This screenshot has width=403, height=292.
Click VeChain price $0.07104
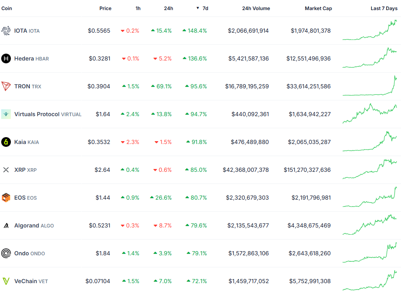click(98, 281)
